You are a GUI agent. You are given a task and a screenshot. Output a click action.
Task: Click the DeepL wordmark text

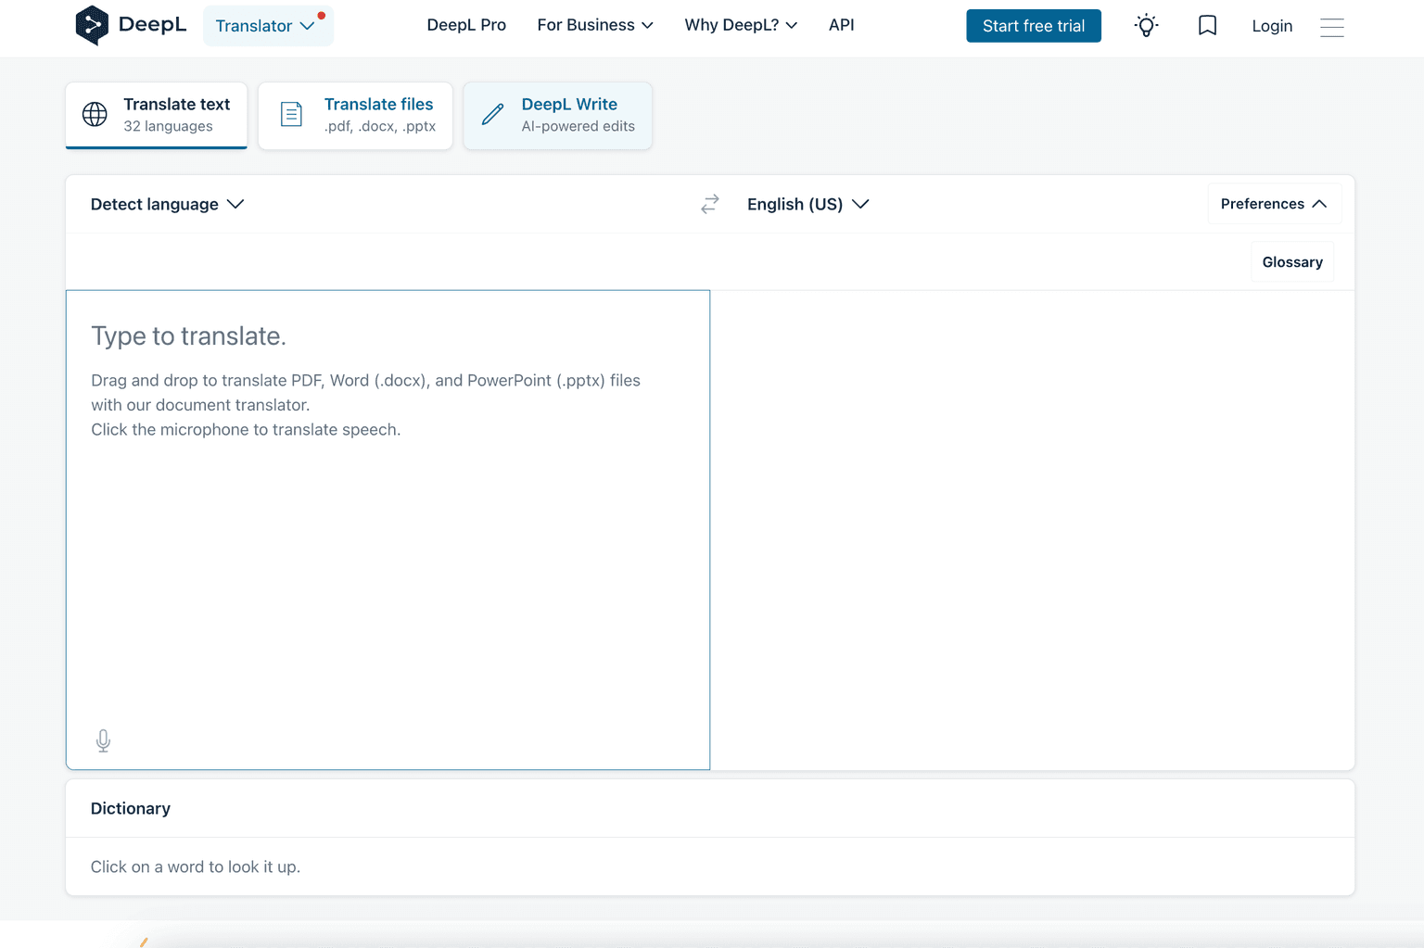tap(152, 25)
